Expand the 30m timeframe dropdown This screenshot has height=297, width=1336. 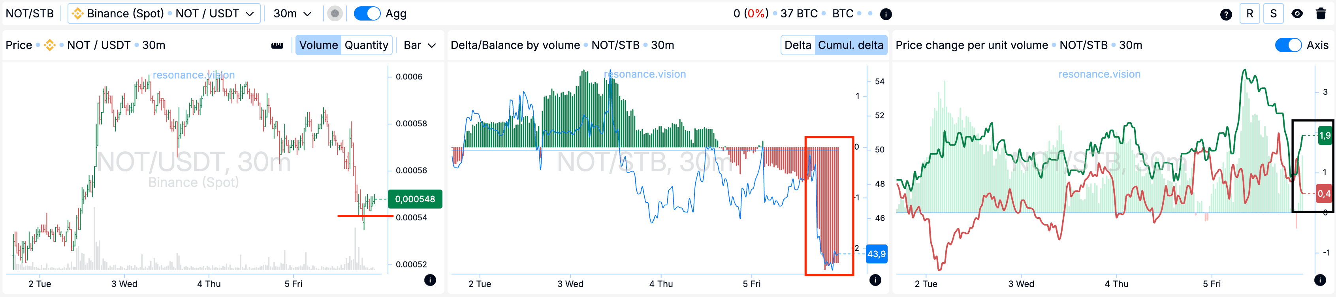click(292, 14)
